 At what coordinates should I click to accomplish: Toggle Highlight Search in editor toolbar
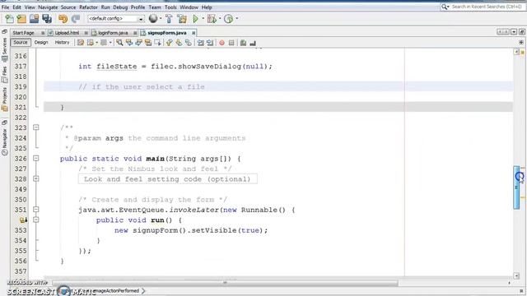coord(148,43)
